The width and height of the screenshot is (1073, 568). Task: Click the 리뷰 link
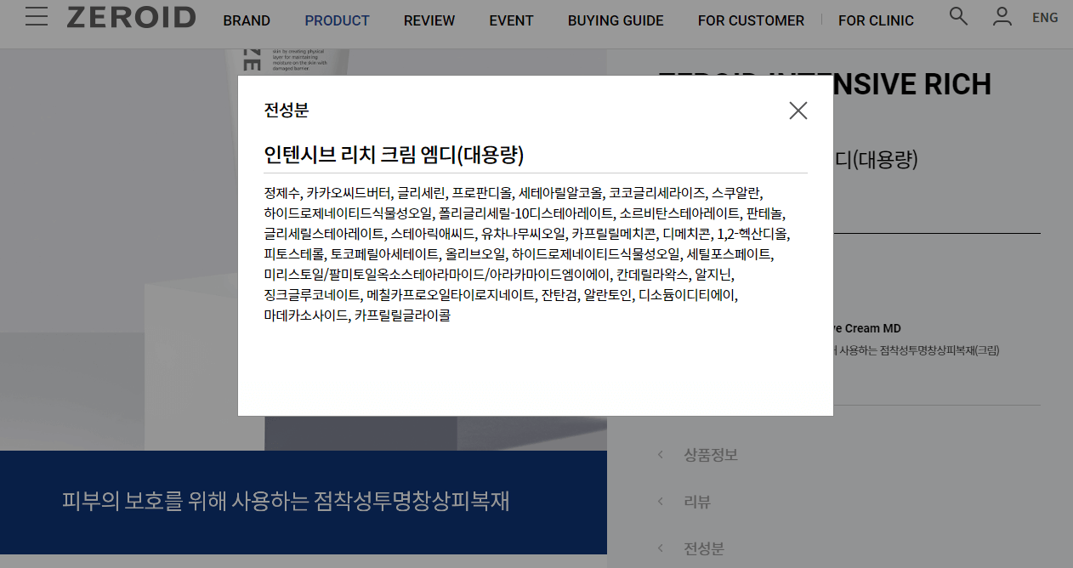pyautogui.click(x=697, y=502)
